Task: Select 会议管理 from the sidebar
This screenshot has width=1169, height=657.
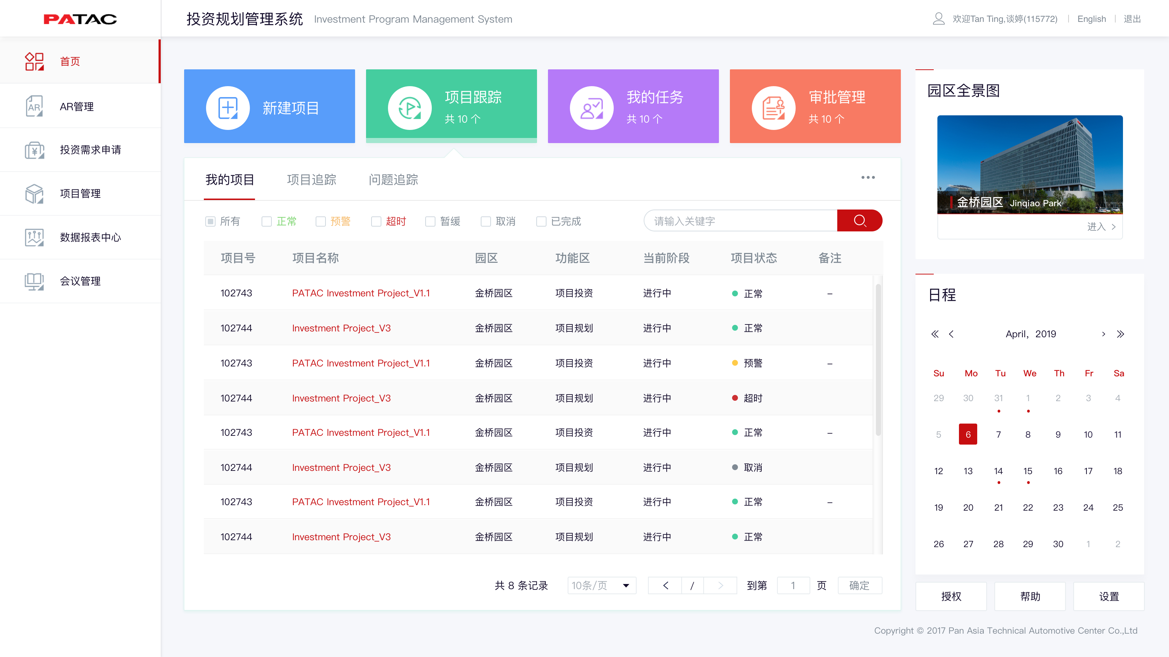Action: pyautogui.click(x=80, y=281)
